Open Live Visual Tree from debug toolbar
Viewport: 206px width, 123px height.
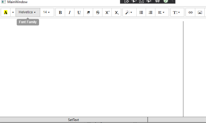(x=127, y=1)
